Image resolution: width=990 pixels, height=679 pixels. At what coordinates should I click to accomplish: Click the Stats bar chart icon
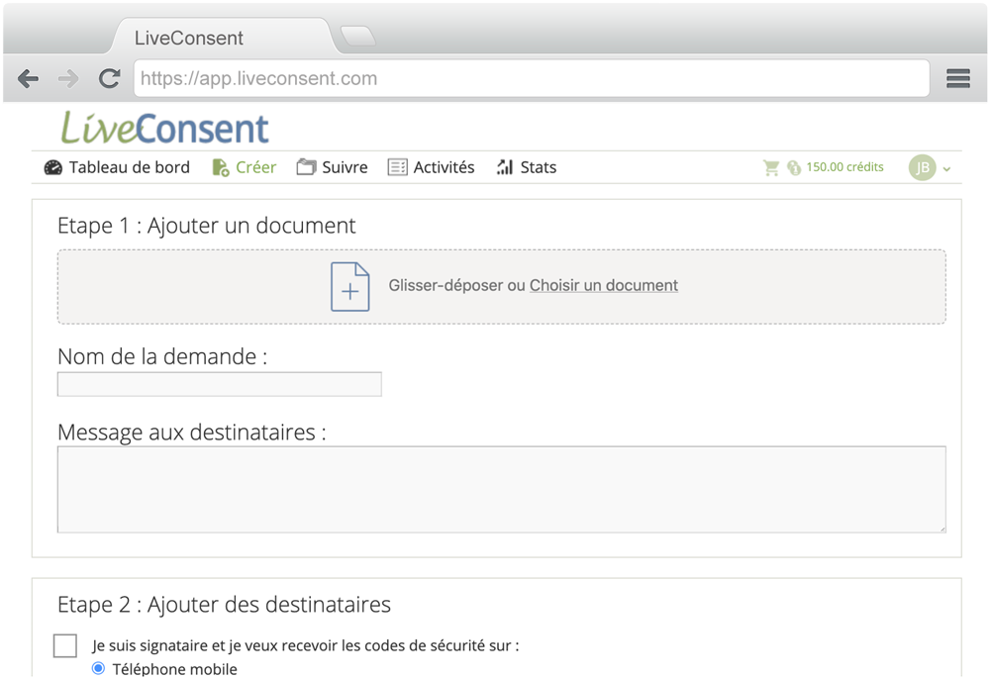(505, 168)
